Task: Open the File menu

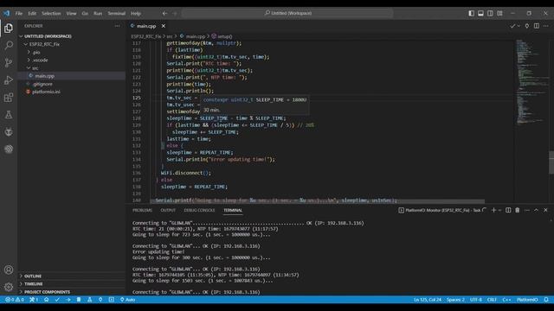Action: pyautogui.click(x=19, y=13)
